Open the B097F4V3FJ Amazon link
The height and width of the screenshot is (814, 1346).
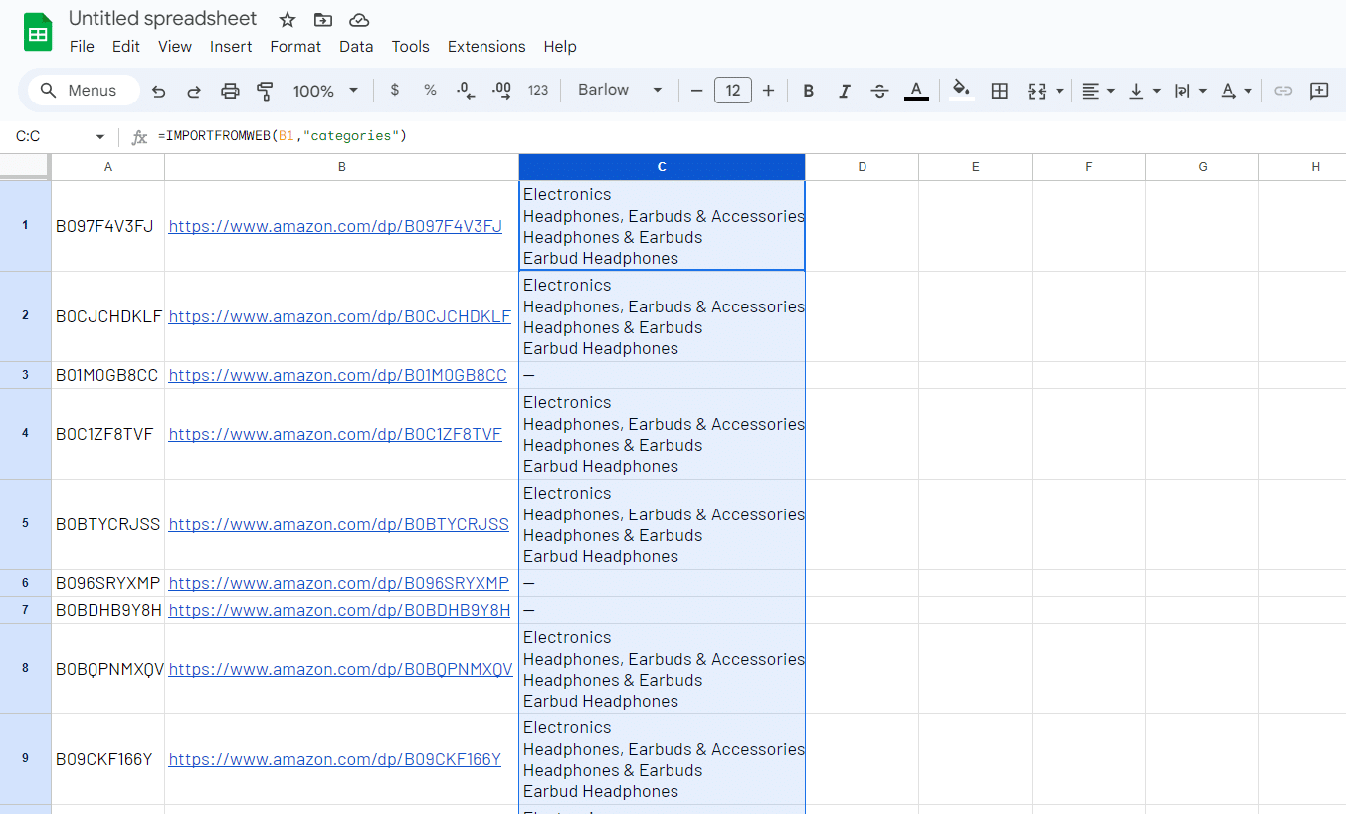pos(335,226)
